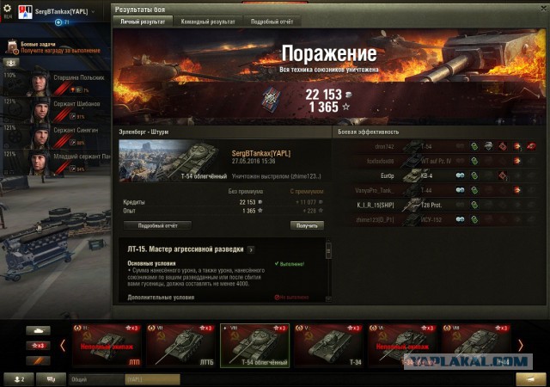Click dron742's kill icon
Viewport: 550px width, 387px height.
[x=531, y=146]
